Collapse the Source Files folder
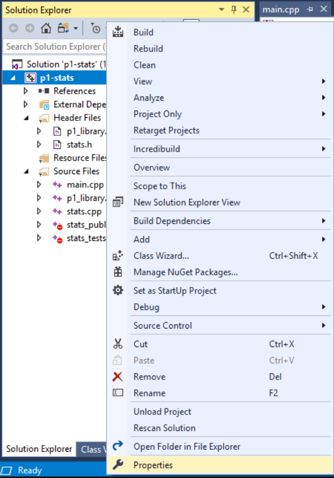This screenshot has width=334, height=478. 26,171
